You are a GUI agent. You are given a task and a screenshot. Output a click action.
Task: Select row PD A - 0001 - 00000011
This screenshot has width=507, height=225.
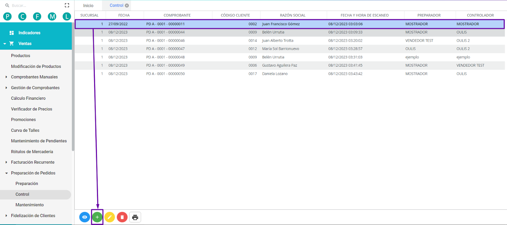[x=290, y=24]
